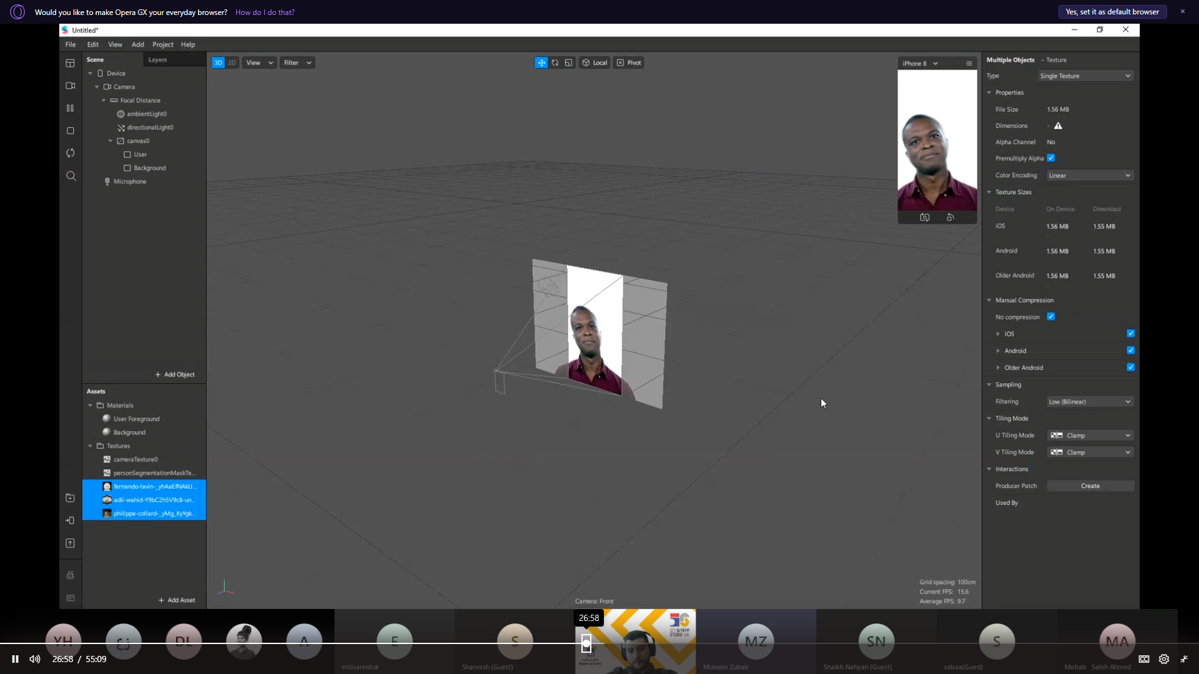The image size is (1199, 674).
Task: Open the U Tiling Mode dropdown
Action: pos(1090,436)
